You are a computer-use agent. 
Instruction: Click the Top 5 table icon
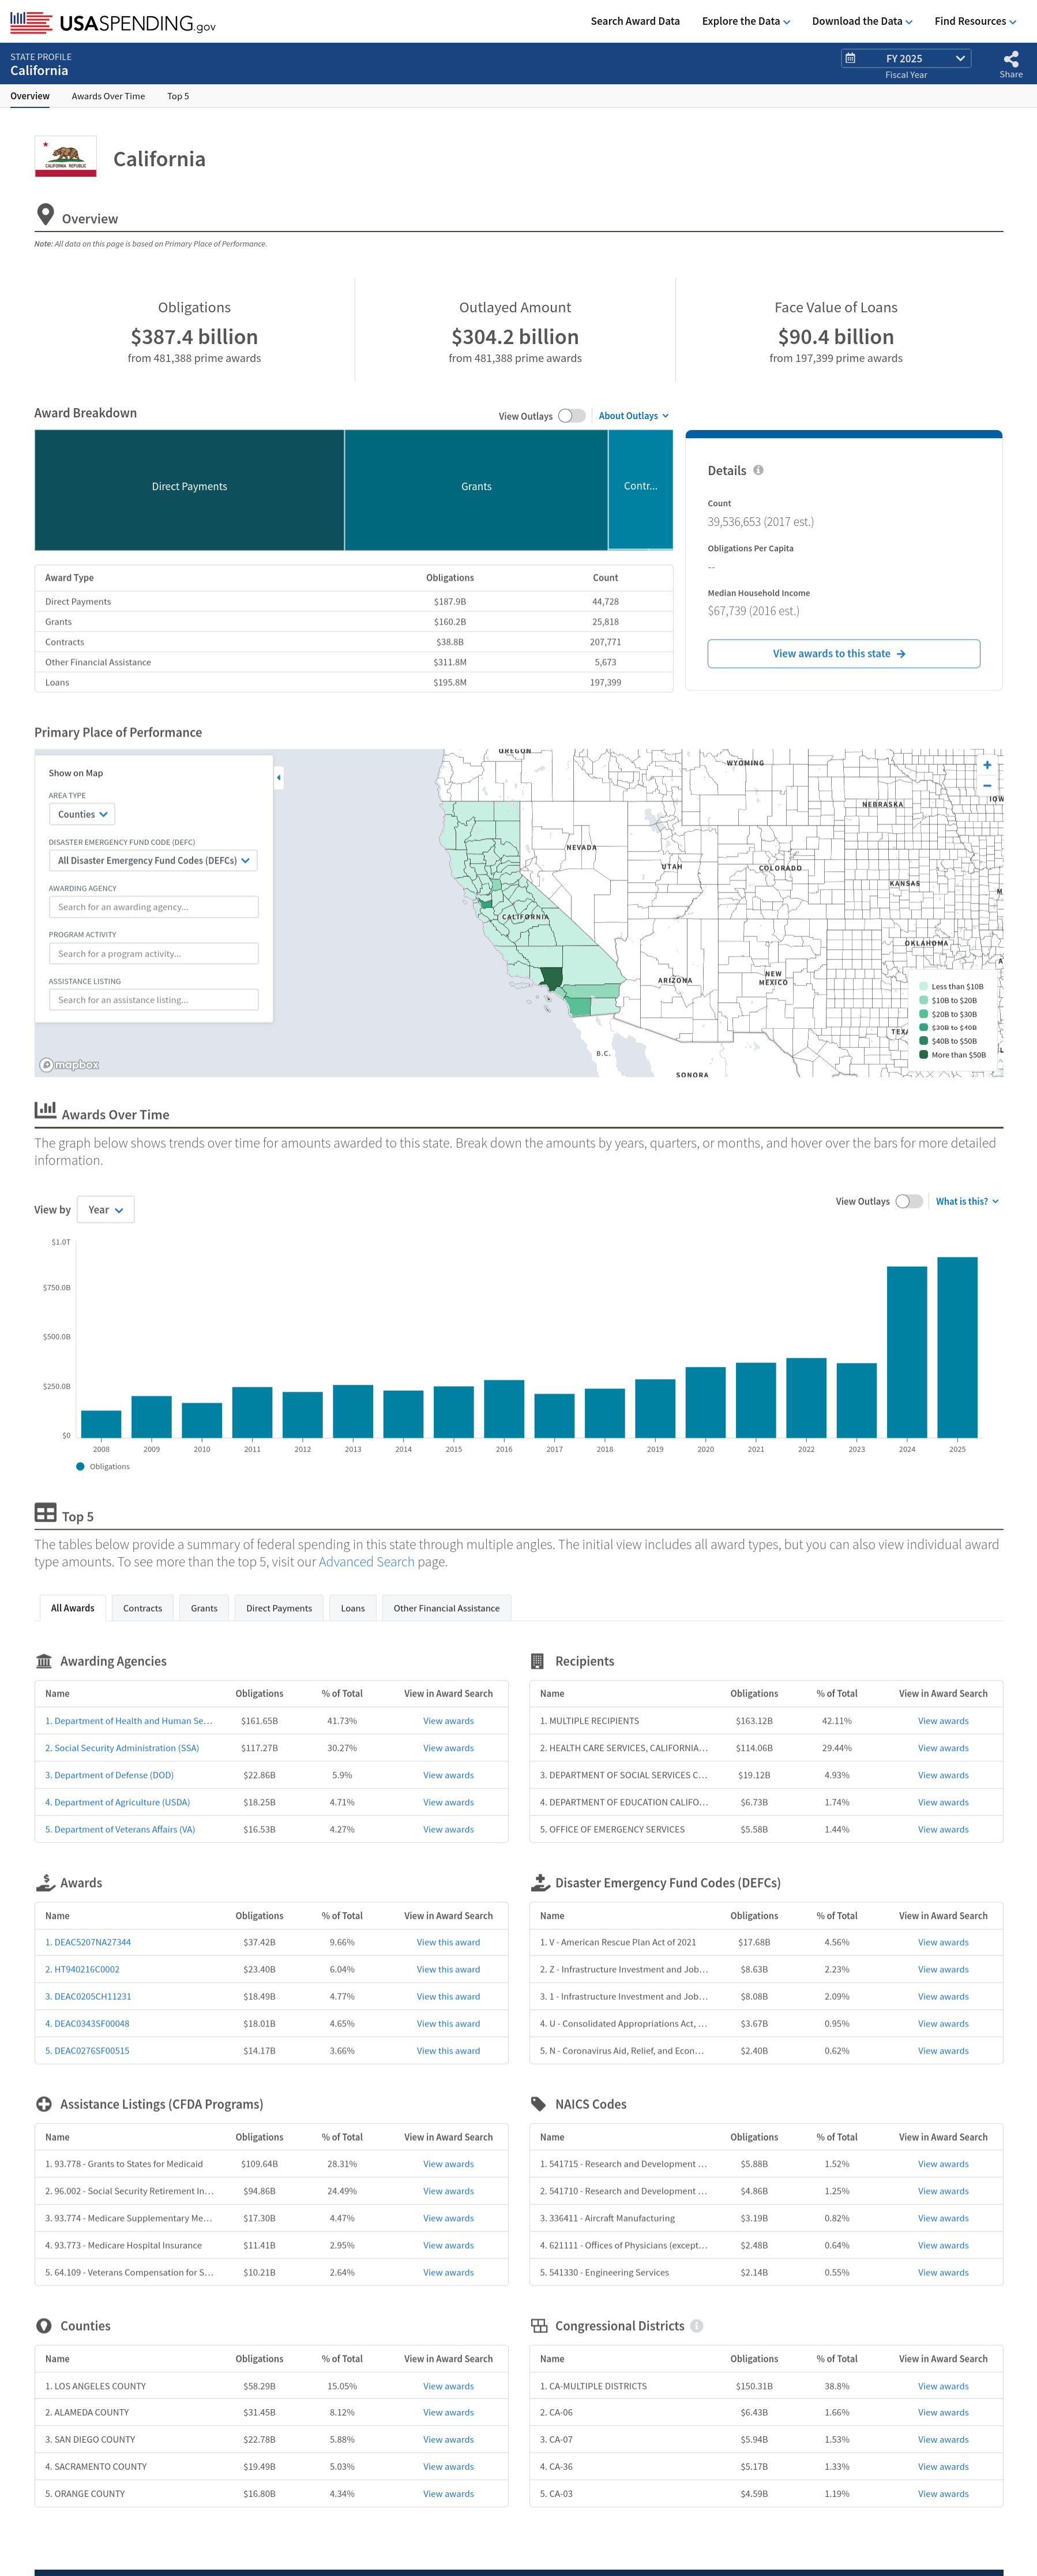tap(45, 1513)
